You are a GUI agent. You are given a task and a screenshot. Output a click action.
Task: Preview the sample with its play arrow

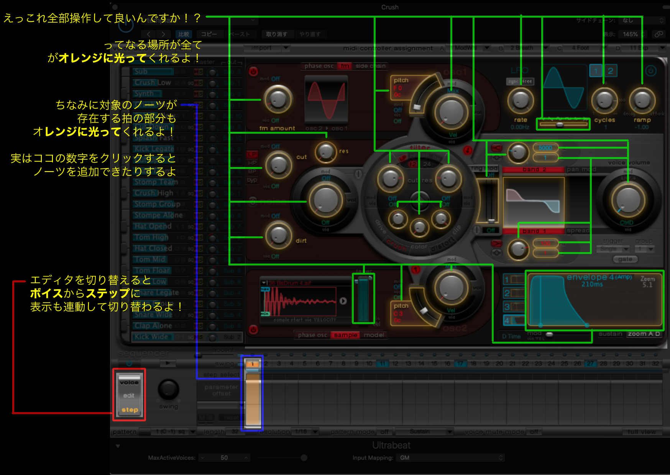click(x=343, y=301)
